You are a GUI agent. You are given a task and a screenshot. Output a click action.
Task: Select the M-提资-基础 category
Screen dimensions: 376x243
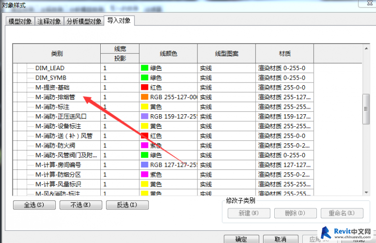tap(53, 88)
